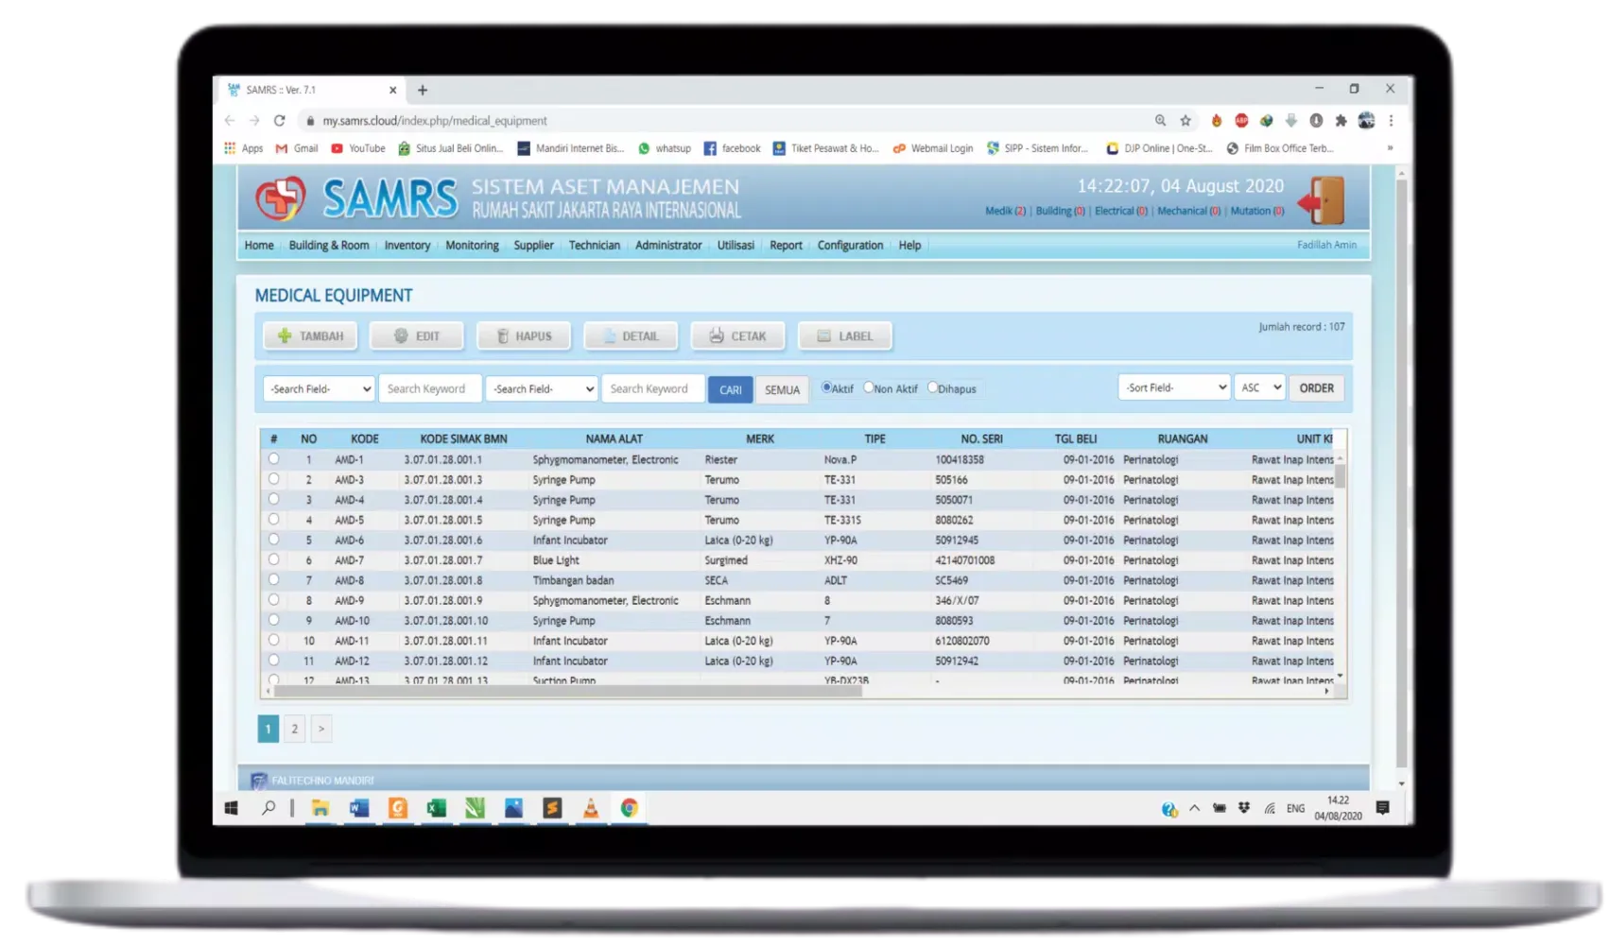This screenshot has width=1610, height=945.
Task: Click the HAPUS trash icon
Action: tap(503, 335)
